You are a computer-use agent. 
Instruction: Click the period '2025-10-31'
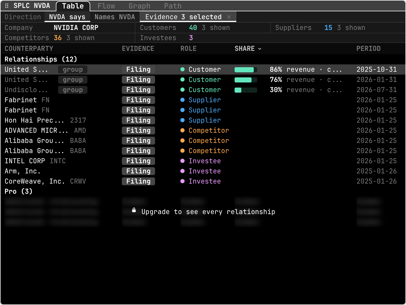(376, 69)
